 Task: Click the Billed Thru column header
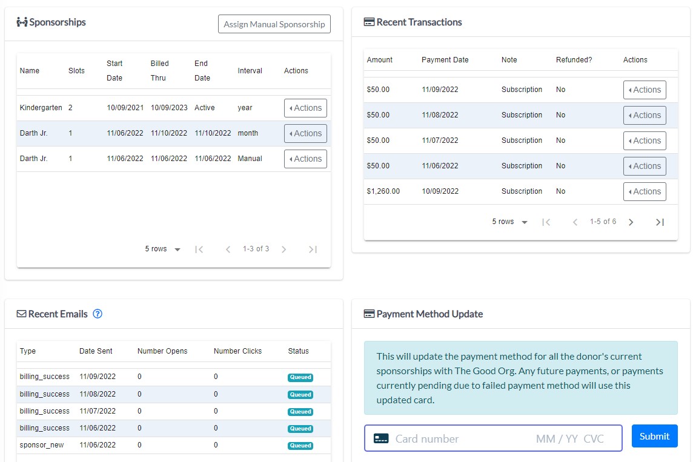click(x=160, y=70)
